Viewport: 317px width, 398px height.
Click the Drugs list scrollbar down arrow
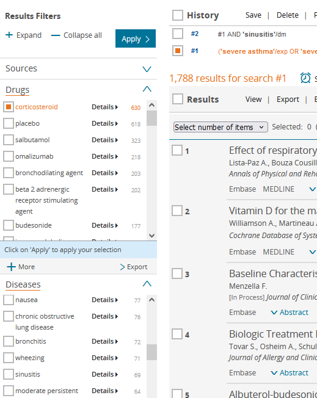tap(151, 236)
